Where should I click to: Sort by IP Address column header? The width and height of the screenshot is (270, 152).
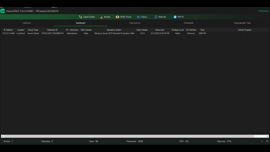pos(8,30)
